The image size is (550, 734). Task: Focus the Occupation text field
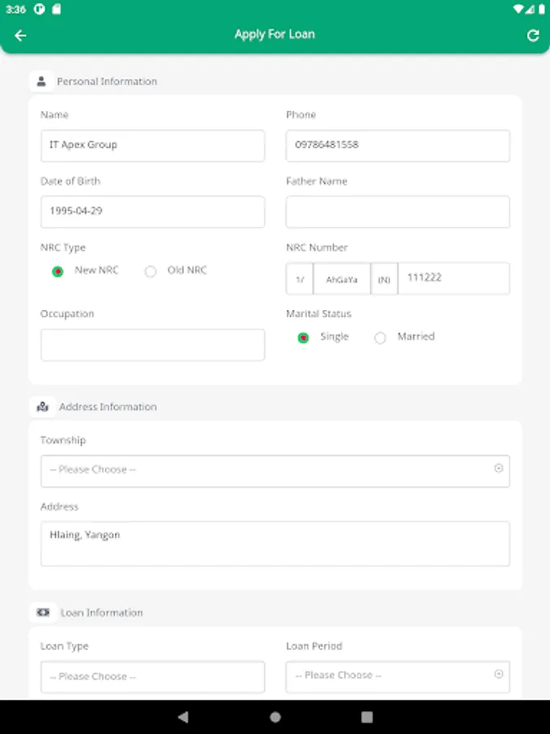[152, 345]
